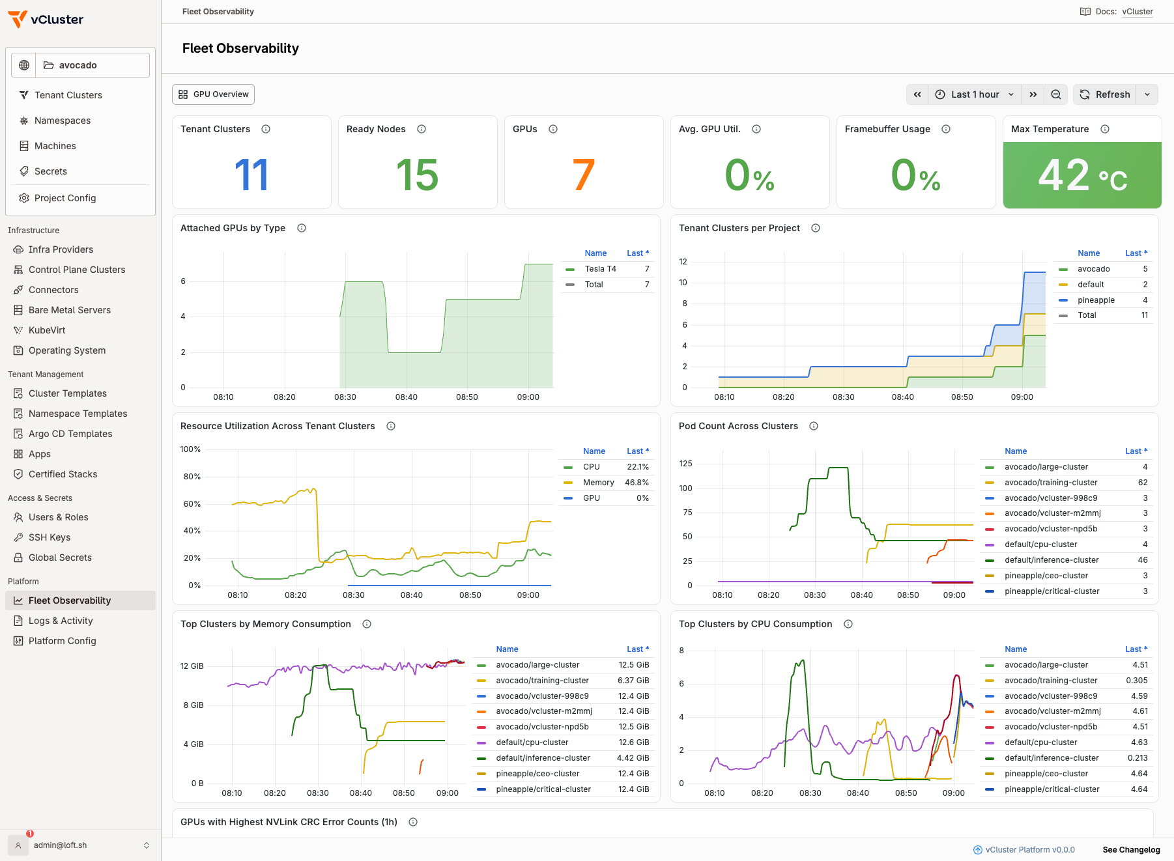Click Control Plane Clusters icon
The height and width of the screenshot is (861, 1174).
coord(18,270)
